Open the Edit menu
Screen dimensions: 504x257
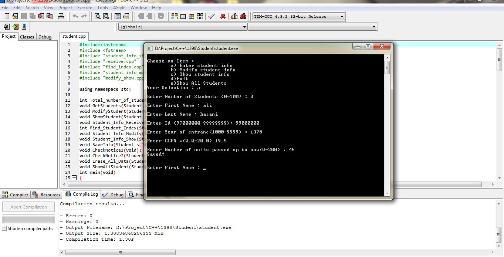tap(17, 7)
